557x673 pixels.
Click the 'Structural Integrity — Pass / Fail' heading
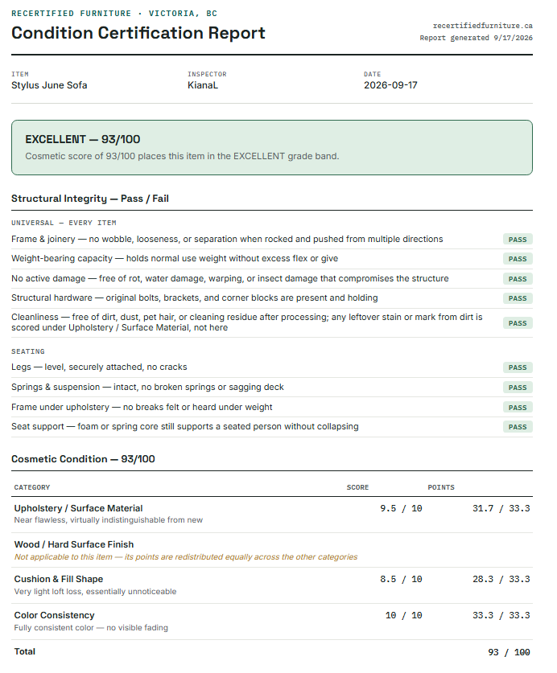(x=90, y=199)
